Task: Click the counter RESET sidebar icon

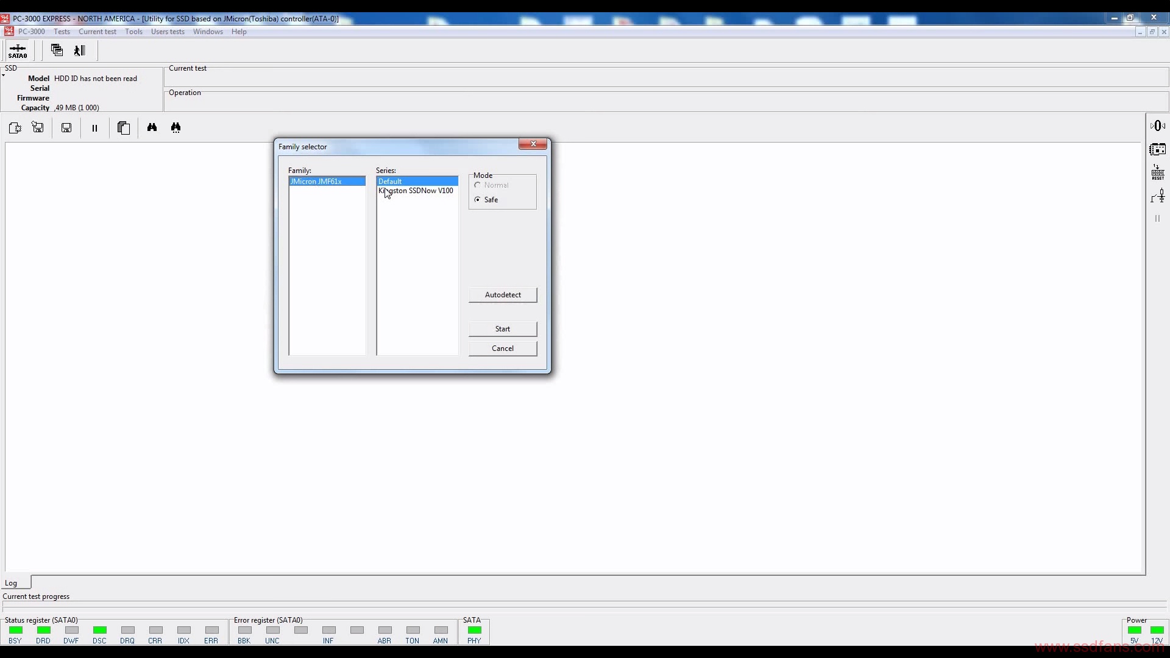Action: tap(1158, 172)
